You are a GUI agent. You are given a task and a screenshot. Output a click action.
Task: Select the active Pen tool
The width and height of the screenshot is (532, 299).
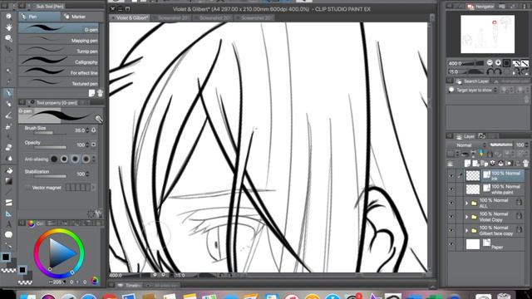tap(9, 92)
